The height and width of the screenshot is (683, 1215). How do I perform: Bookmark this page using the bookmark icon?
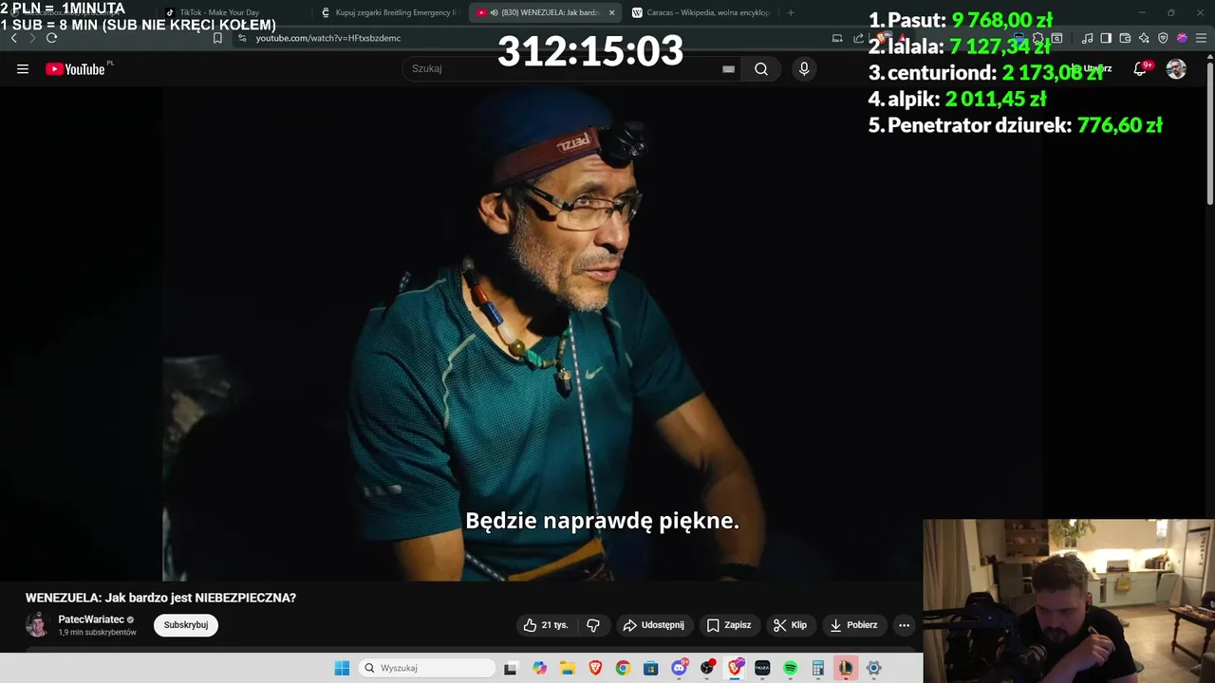217,38
